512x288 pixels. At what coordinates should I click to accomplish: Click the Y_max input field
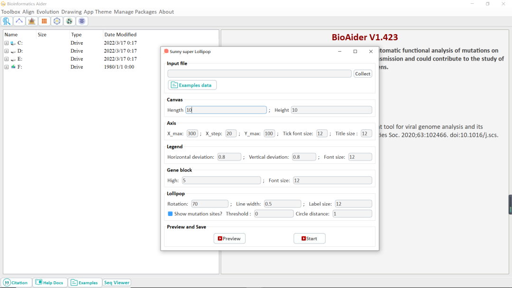pos(269,134)
